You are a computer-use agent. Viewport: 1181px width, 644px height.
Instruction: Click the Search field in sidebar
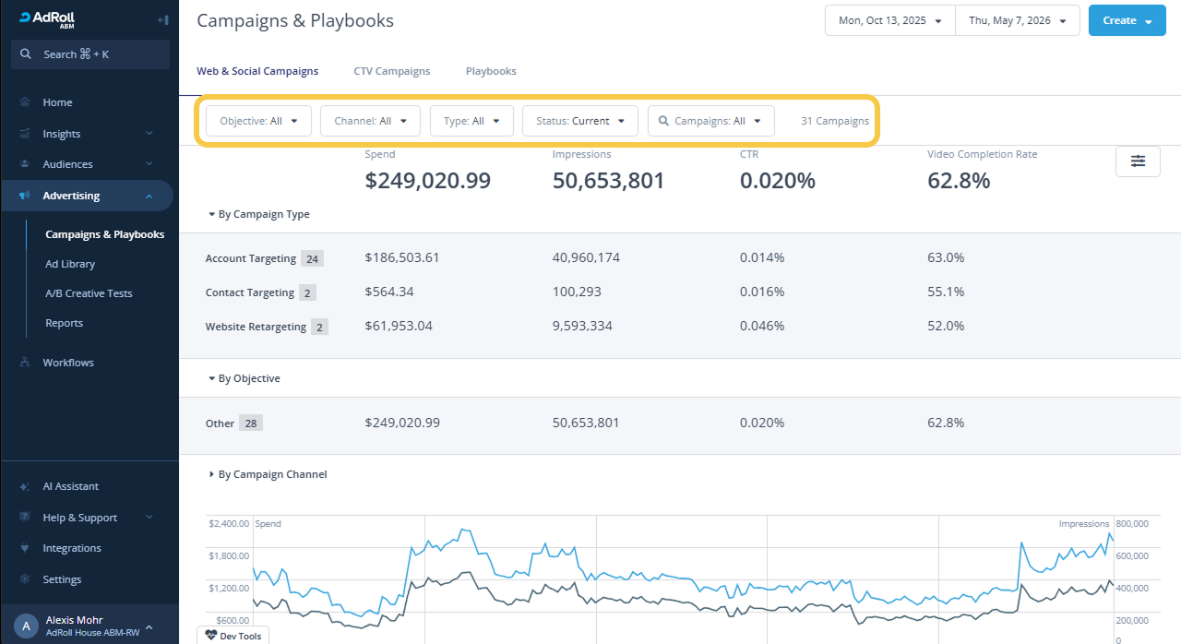click(90, 54)
